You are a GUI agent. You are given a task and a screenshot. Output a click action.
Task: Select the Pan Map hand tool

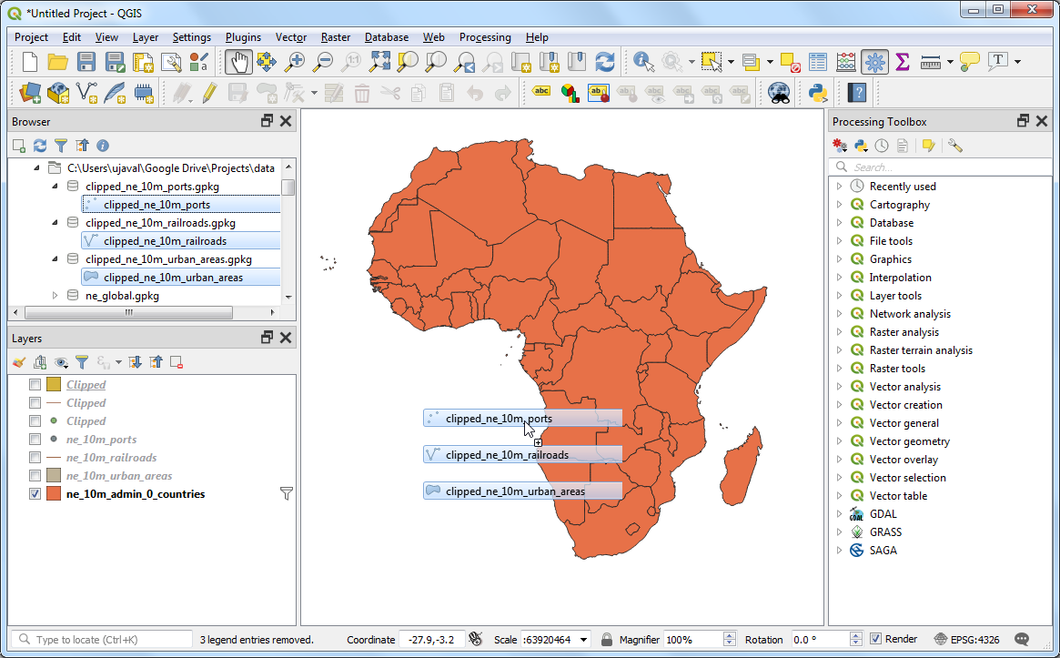pyautogui.click(x=238, y=62)
